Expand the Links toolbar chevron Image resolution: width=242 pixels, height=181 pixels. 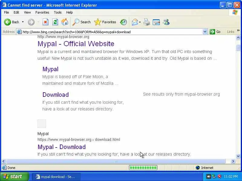[238, 30]
